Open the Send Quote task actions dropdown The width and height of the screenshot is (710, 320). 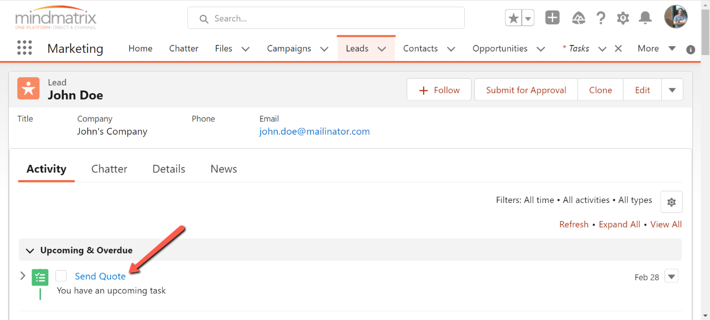coord(671,276)
